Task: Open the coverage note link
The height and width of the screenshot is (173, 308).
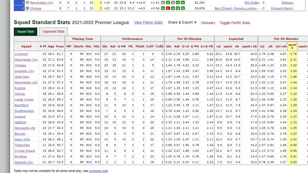Action: point(98,171)
